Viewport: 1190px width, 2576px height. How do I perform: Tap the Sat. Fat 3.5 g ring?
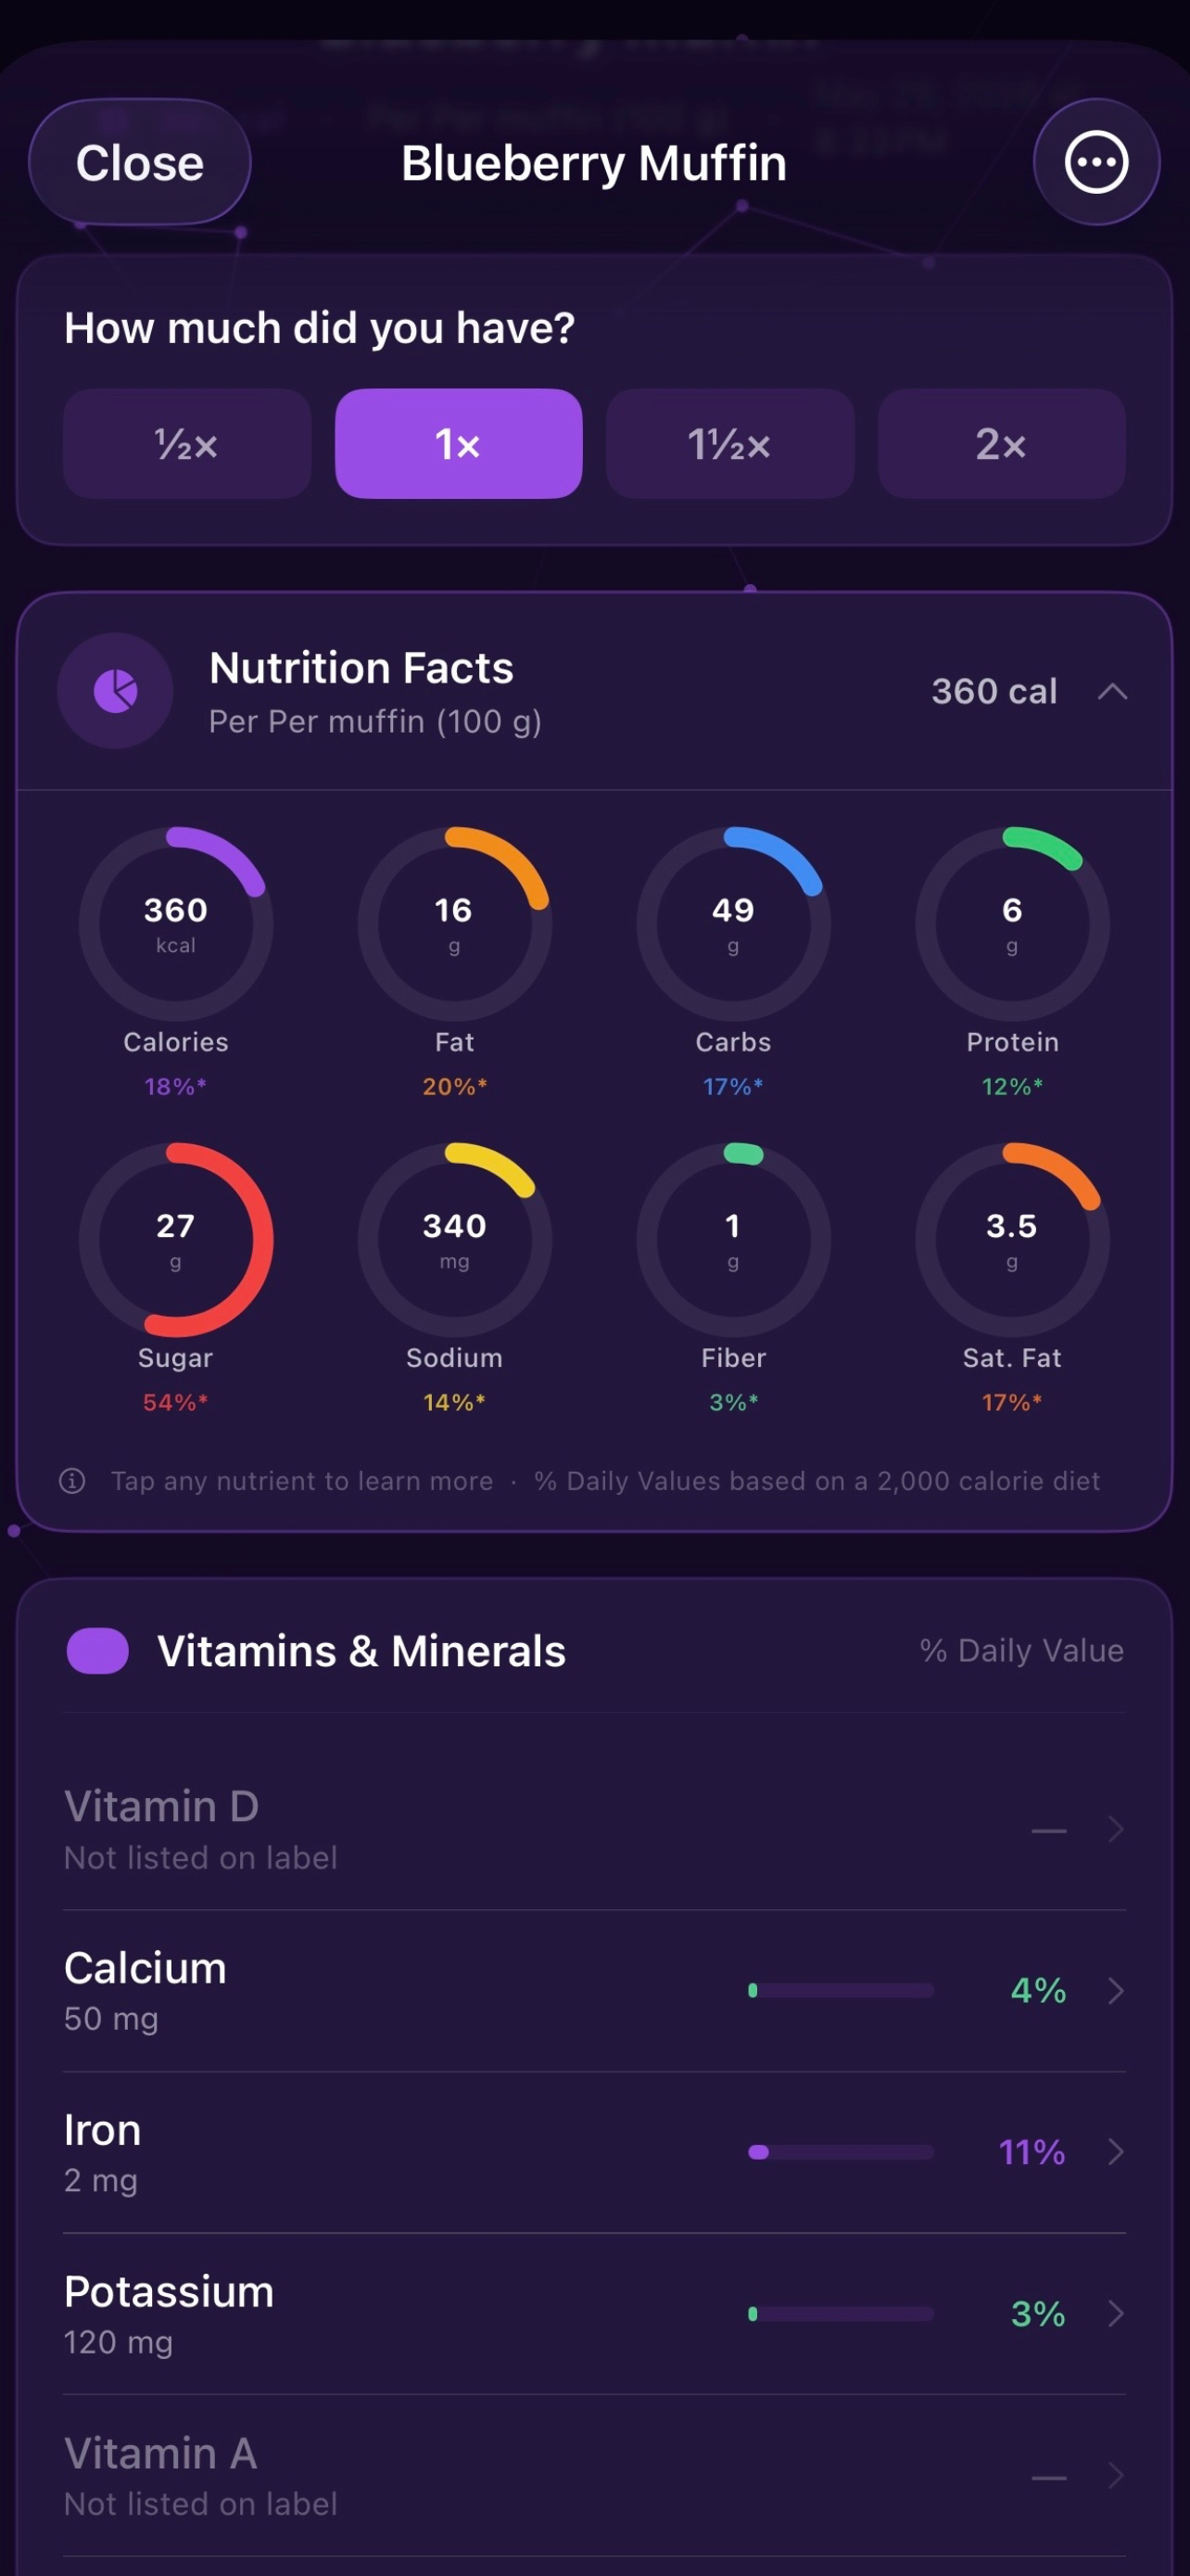pyautogui.click(x=1012, y=1239)
